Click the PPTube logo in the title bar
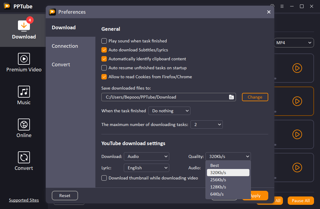 pyautogui.click(x=7, y=6)
